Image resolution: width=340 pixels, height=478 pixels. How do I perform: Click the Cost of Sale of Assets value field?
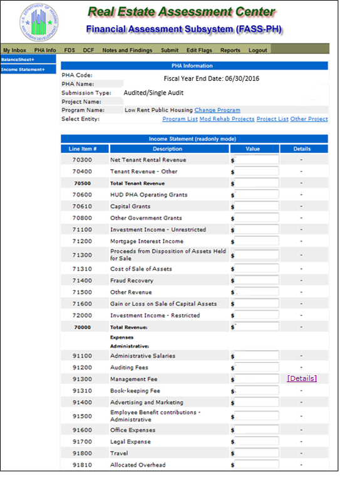coord(257,269)
